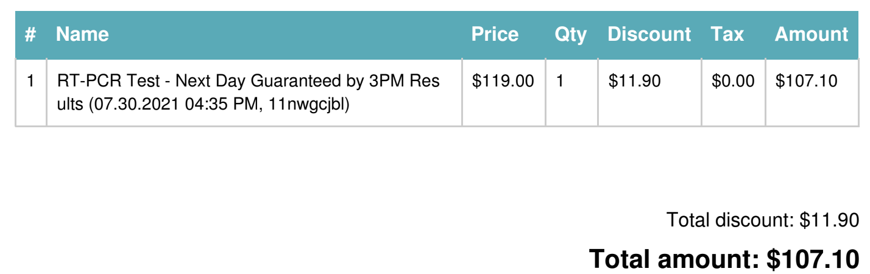Click the $11.90 value in the Discount column

pyautogui.click(x=634, y=80)
